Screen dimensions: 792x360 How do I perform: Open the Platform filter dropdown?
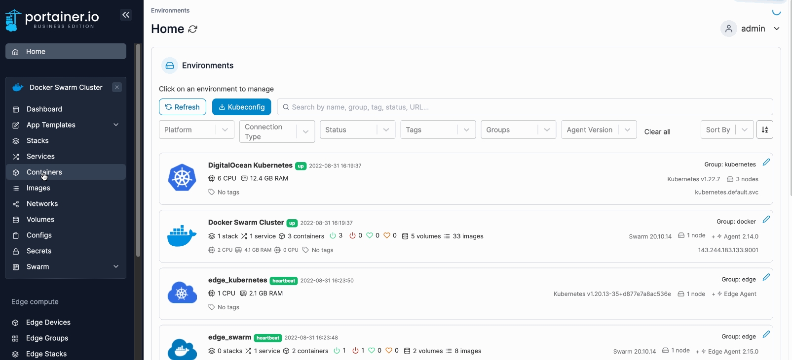tap(196, 130)
